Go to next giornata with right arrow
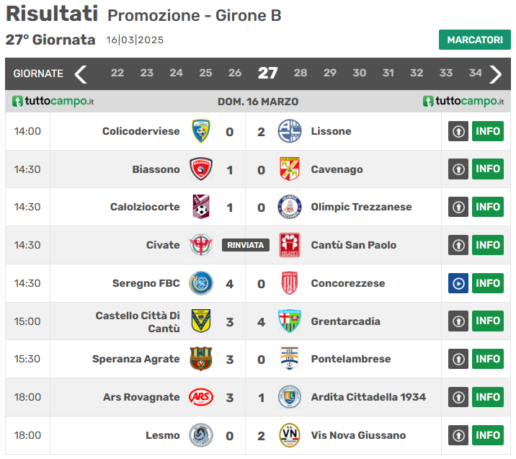516x459 pixels. click(496, 73)
